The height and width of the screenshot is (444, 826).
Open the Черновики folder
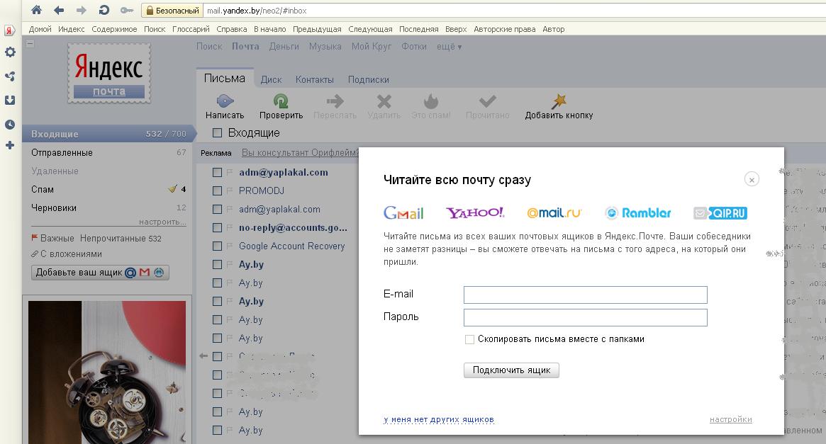pos(54,207)
